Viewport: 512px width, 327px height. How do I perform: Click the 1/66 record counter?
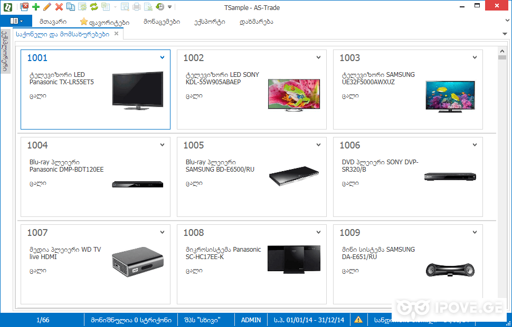(x=43, y=320)
